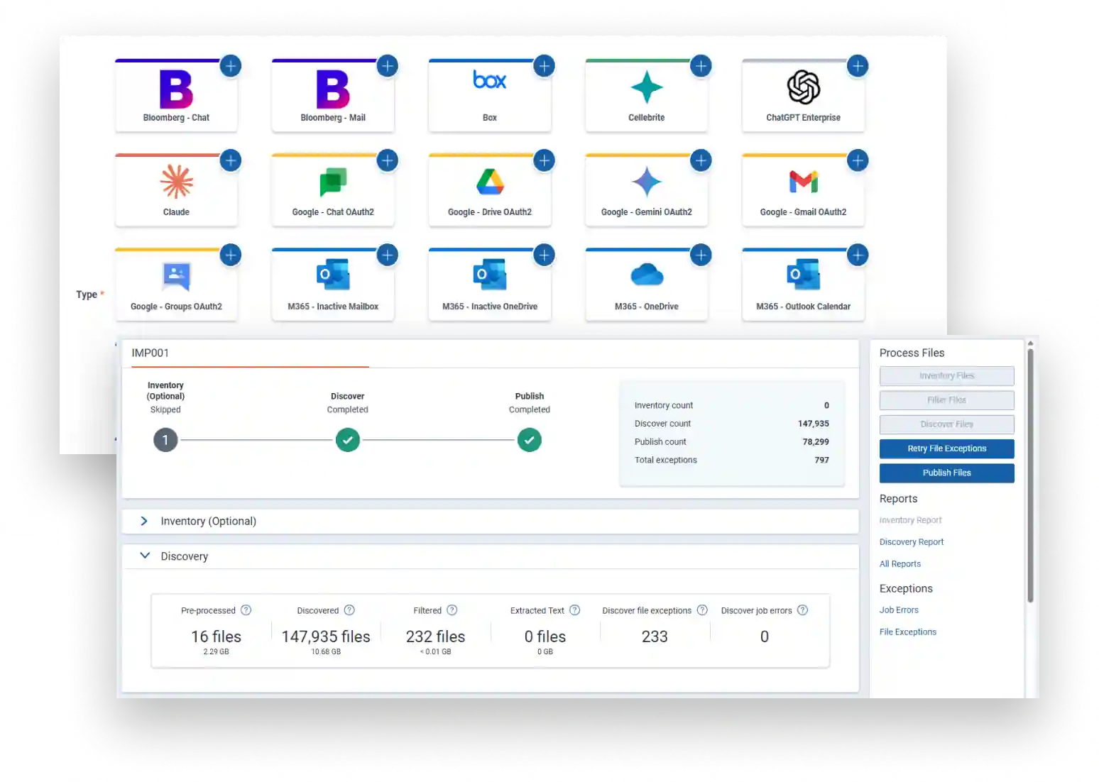Click the 233 discover file exceptions count
This screenshot has width=1099, height=782.
655,637
